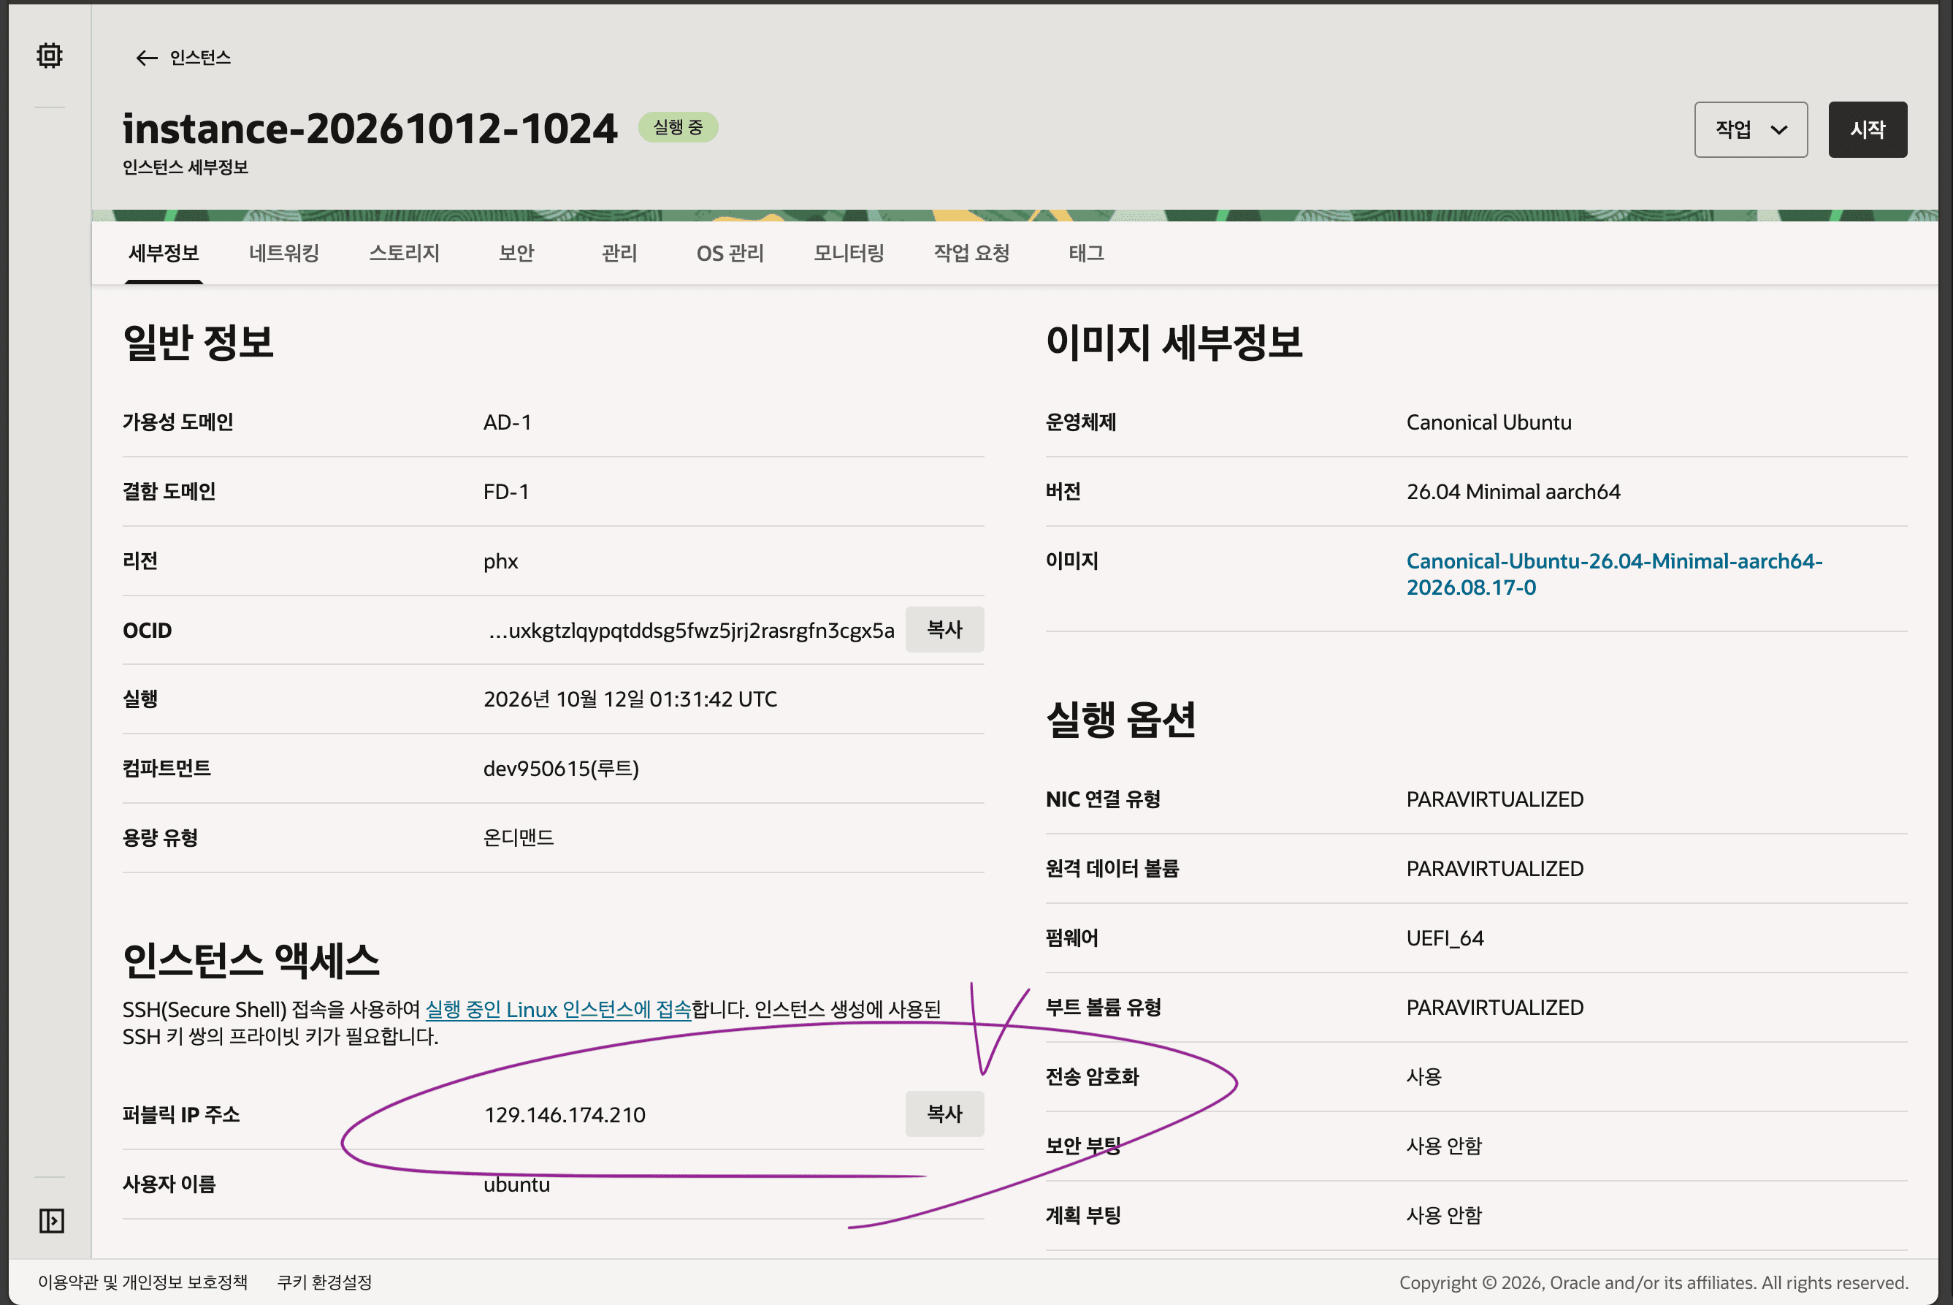Open 이용약관 및 개인정보 보호정책 footer link
This screenshot has height=1305, width=1953.
[x=143, y=1282]
